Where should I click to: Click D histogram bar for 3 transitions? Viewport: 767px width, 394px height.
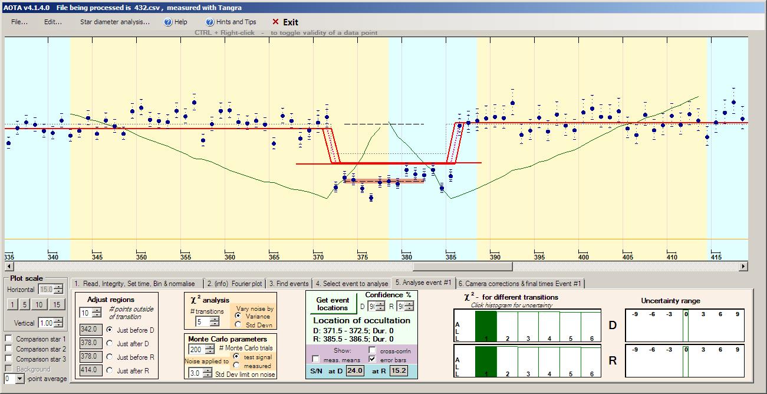pos(528,326)
